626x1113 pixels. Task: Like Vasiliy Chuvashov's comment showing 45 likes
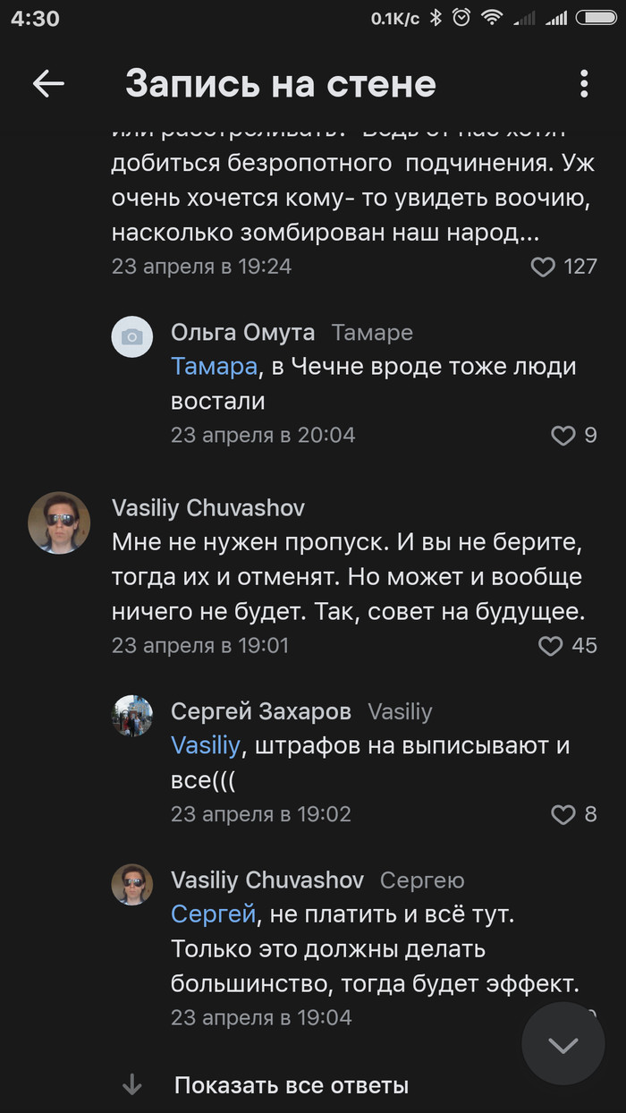pos(552,645)
